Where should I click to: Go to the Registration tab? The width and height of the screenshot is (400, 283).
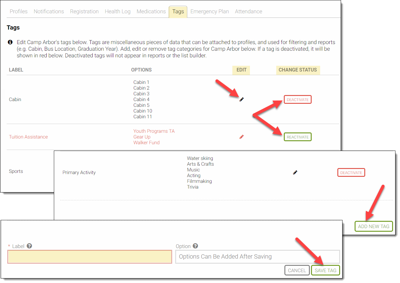(x=84, y=11)
